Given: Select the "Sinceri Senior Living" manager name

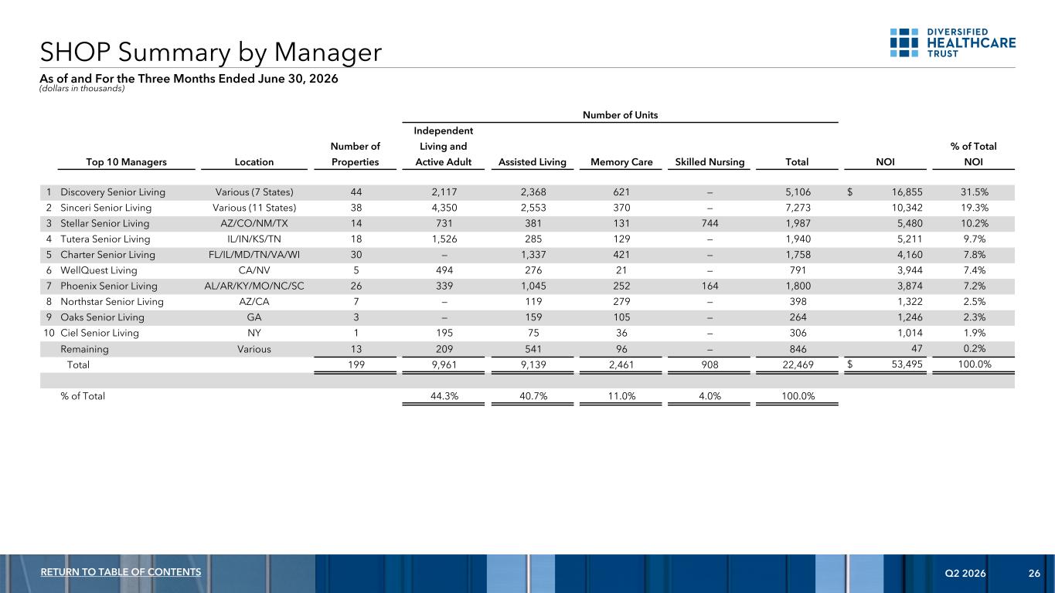Looking at the screenshot, I should tap(106, 208).
